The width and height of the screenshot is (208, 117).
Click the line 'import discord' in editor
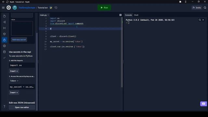click(x=57, y=21)
